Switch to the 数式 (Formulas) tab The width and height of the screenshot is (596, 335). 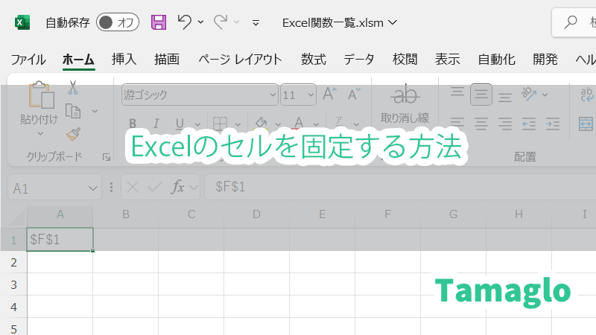click(x=313, y=60)
